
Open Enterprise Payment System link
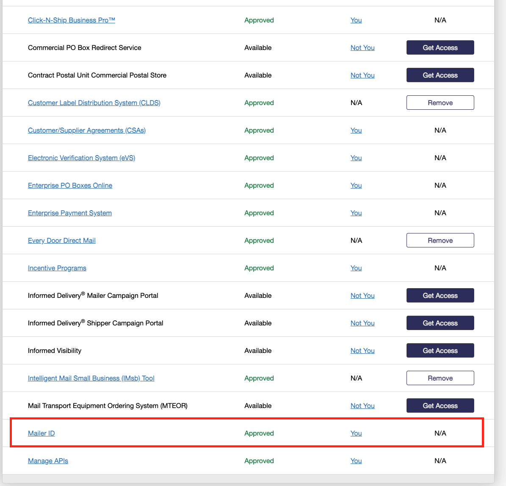point(69,213)
